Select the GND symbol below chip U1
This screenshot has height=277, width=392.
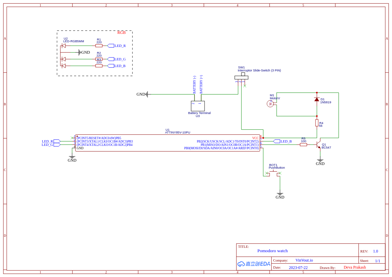click(x=72, y=157)
